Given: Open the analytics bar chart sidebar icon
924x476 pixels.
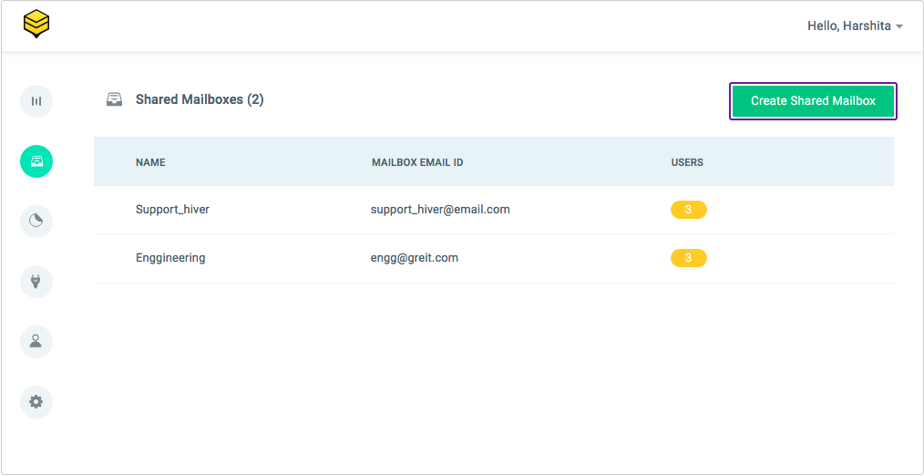Looking at the screenshot, I should (36, 101).
